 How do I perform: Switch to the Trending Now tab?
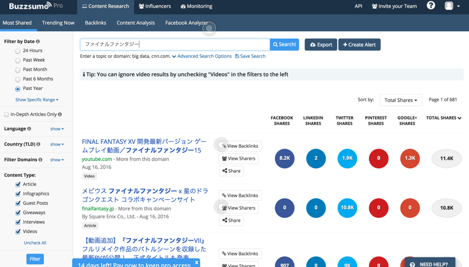[58, 23]
